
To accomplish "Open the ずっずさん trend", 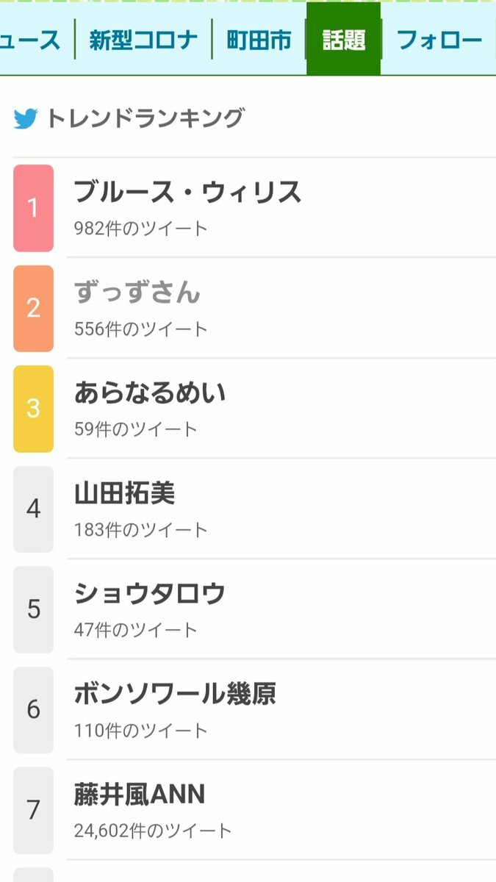I will [x=137, y=293].
